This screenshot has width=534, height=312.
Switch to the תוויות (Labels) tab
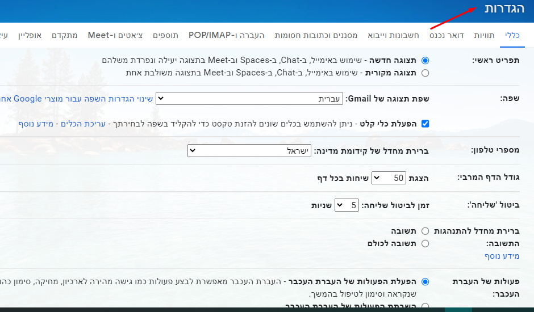[x=484, y=35]
